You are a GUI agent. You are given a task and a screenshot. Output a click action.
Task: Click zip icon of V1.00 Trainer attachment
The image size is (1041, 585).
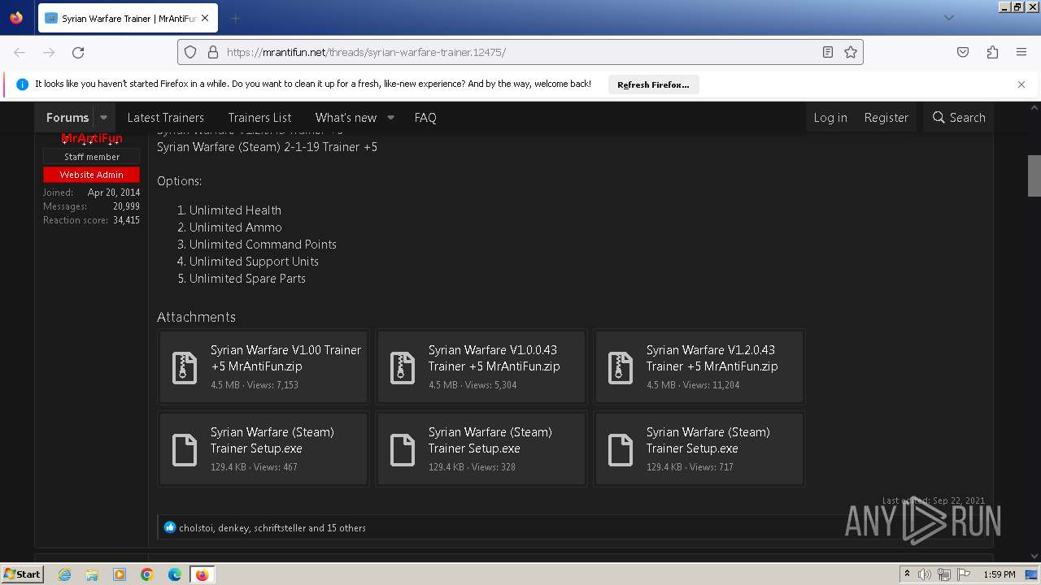pos(185,367)
